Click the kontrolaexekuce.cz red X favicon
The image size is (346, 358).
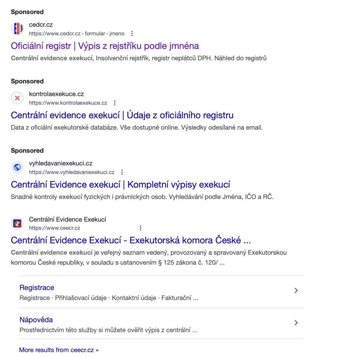pyautogui.click(x=17, y=98)
